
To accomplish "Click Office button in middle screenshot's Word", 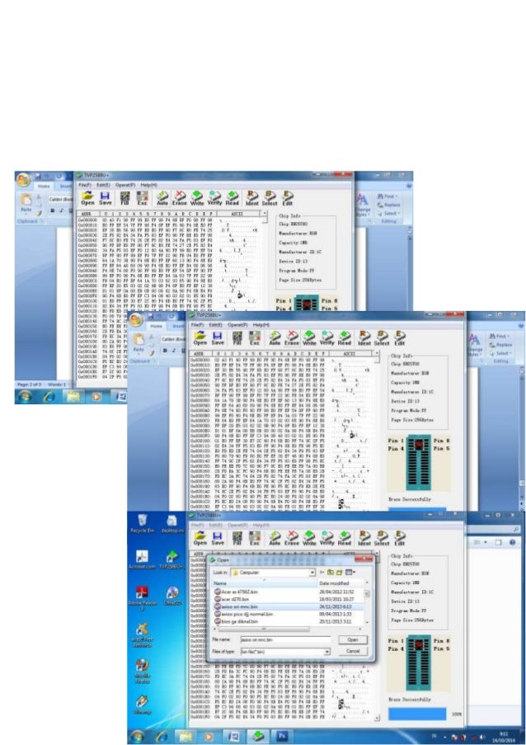I will click(x=136, y=319).
